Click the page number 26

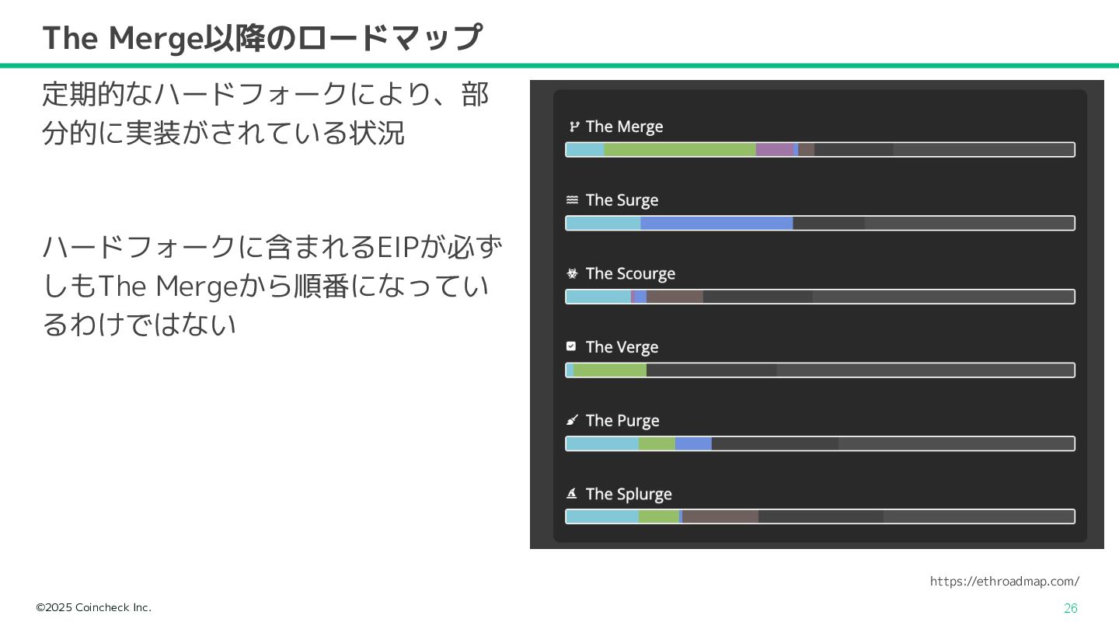point(1071,608)
